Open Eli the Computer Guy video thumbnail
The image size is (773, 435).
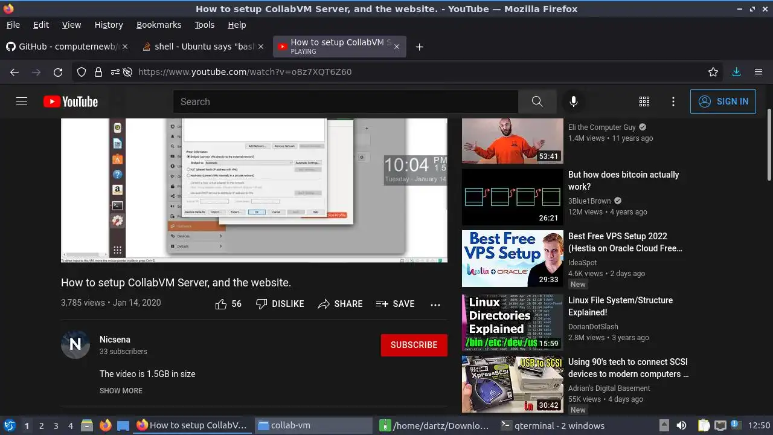(513, 141)
